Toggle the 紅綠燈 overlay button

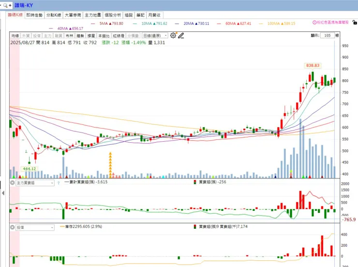(119, 36)
